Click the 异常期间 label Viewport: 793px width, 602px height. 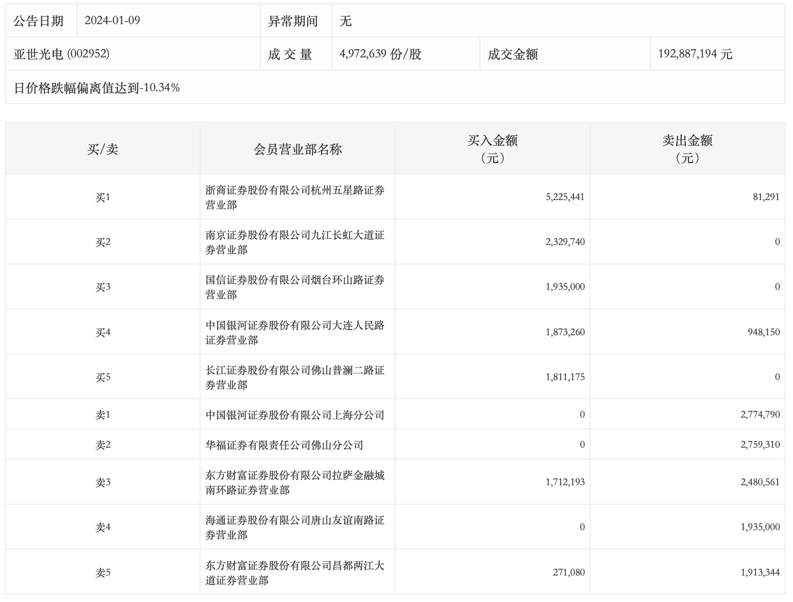coord(293,21)
